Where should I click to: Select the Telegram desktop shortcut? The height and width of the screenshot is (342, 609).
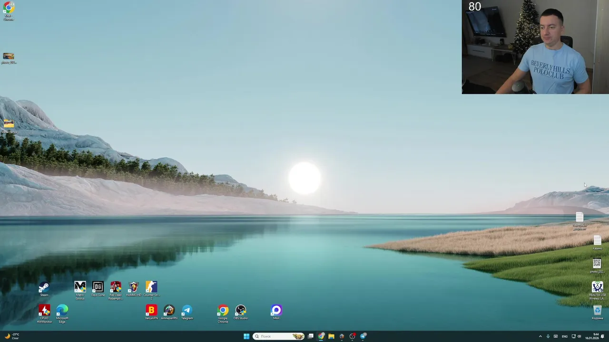coord(187,312)
